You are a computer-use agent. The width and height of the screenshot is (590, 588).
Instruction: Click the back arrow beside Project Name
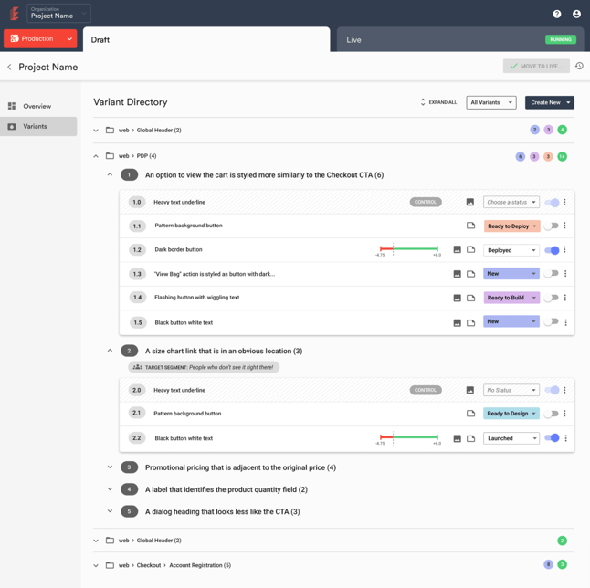[9, 67]
